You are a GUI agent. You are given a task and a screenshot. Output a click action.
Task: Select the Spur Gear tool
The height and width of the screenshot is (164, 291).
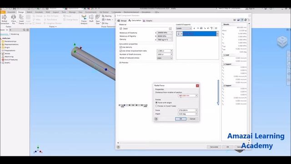coord(98,20)
